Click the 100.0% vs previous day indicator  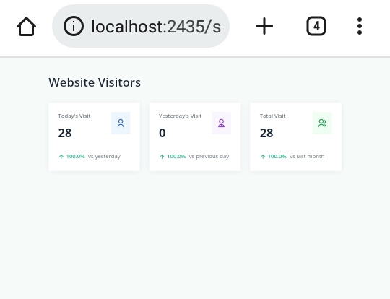click(x=194, y=157)
